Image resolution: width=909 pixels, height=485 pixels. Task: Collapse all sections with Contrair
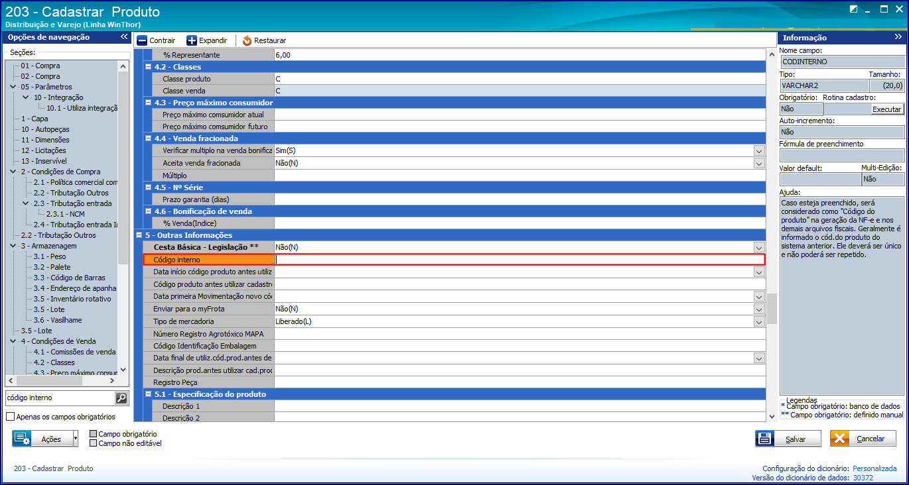coord(156,40)
